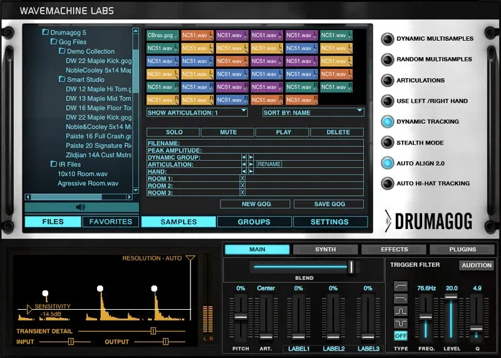This screenshot has height=358, width=501.
Task: Switch to the Files tab
Action: (x=53, y=222)
